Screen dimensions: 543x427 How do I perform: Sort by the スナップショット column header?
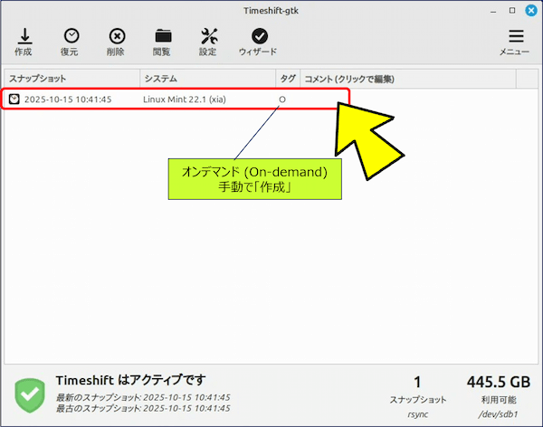72,79
